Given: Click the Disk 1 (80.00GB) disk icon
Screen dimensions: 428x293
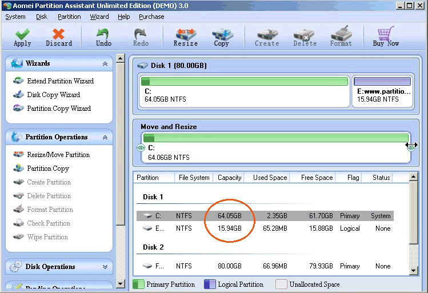Looking at the screenshot, I should [x=142, y=66].
